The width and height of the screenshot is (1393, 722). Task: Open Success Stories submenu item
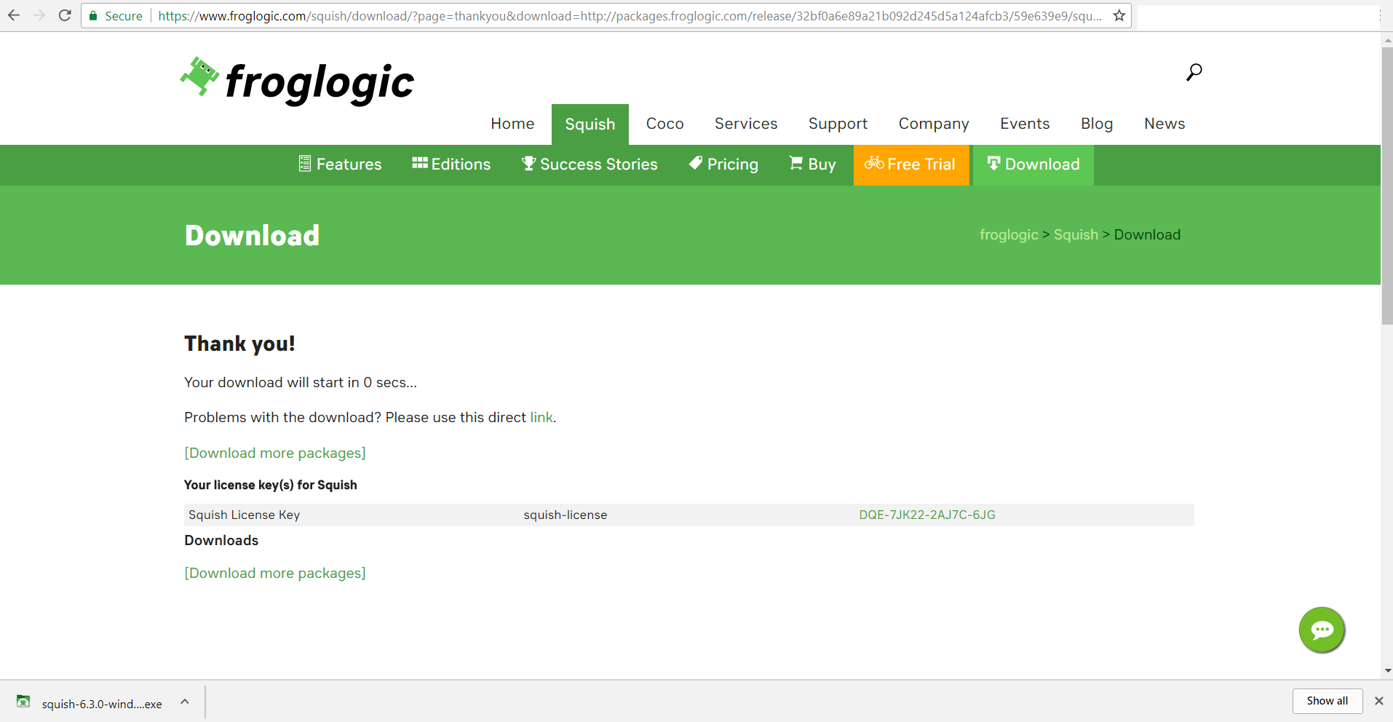(590, 164)
